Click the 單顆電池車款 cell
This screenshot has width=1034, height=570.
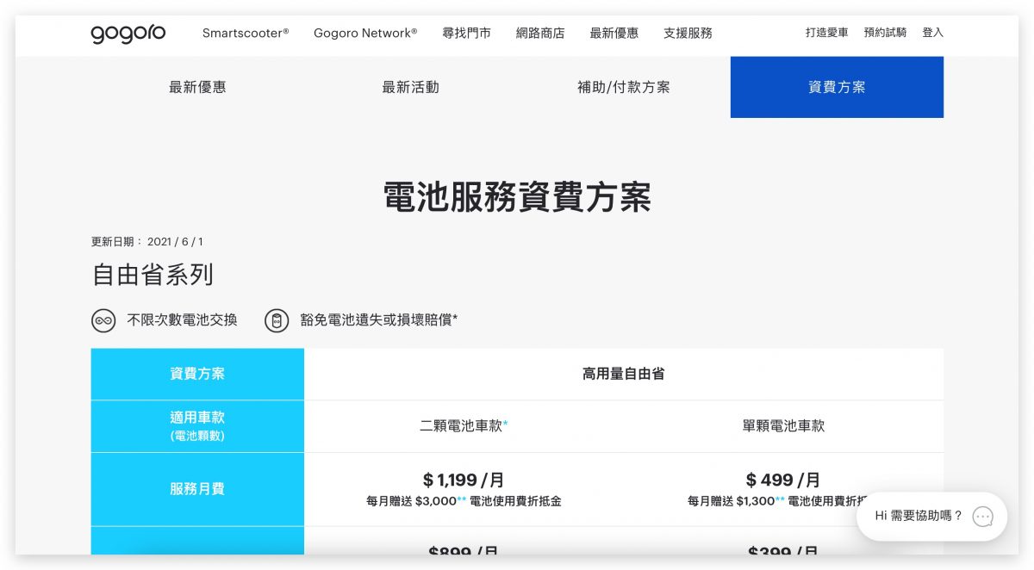783,426
